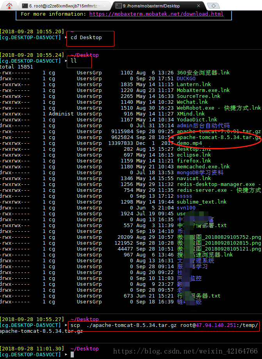This screenshot has width=262, height=359.
Task: Open the home tab icon
Action: click(9, 5)
